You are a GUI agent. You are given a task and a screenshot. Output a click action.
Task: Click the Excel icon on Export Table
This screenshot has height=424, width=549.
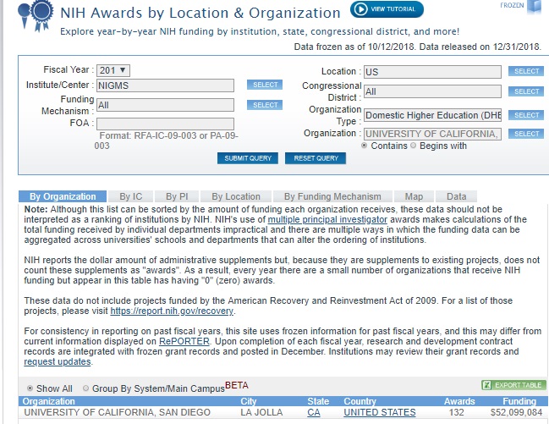click(x=486, y=385)
